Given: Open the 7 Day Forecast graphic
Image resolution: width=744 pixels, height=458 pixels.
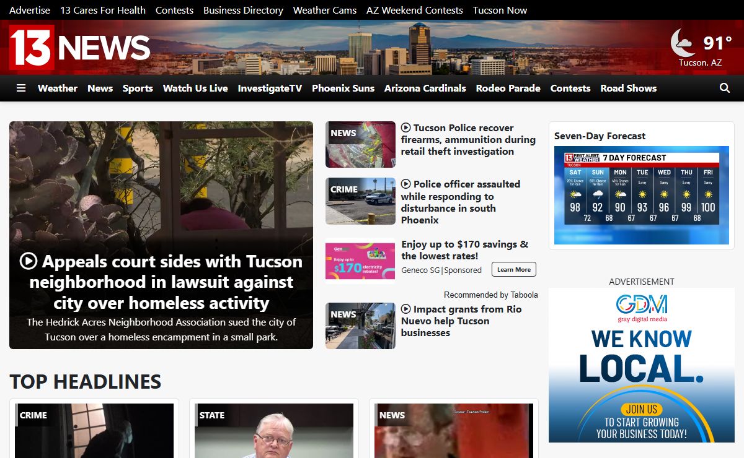Looking at the screenshot, I should click(x=642, y=195).
